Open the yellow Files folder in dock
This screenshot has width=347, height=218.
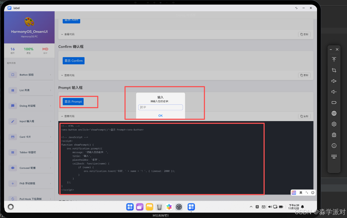pyautogui.click(x=150, y=207)
